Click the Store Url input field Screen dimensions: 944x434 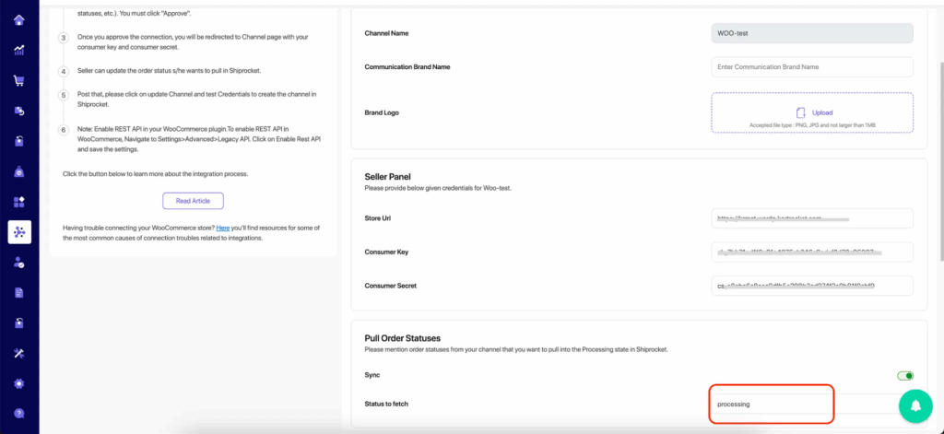pos(812,218)
